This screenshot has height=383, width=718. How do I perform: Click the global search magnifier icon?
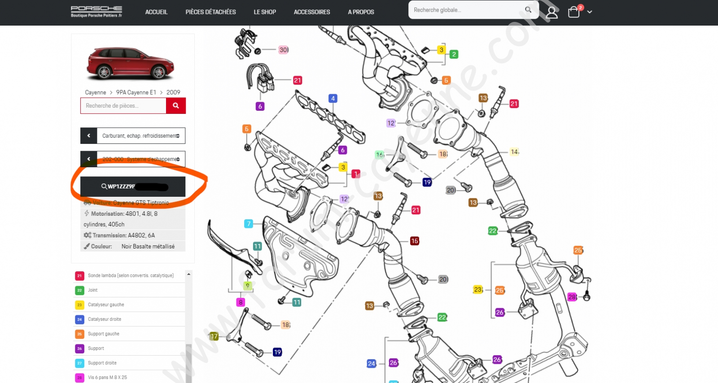528,9
